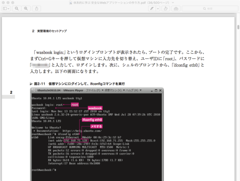
Task: Click the blurred password text in paragraph
Action: tap(40, 65)
